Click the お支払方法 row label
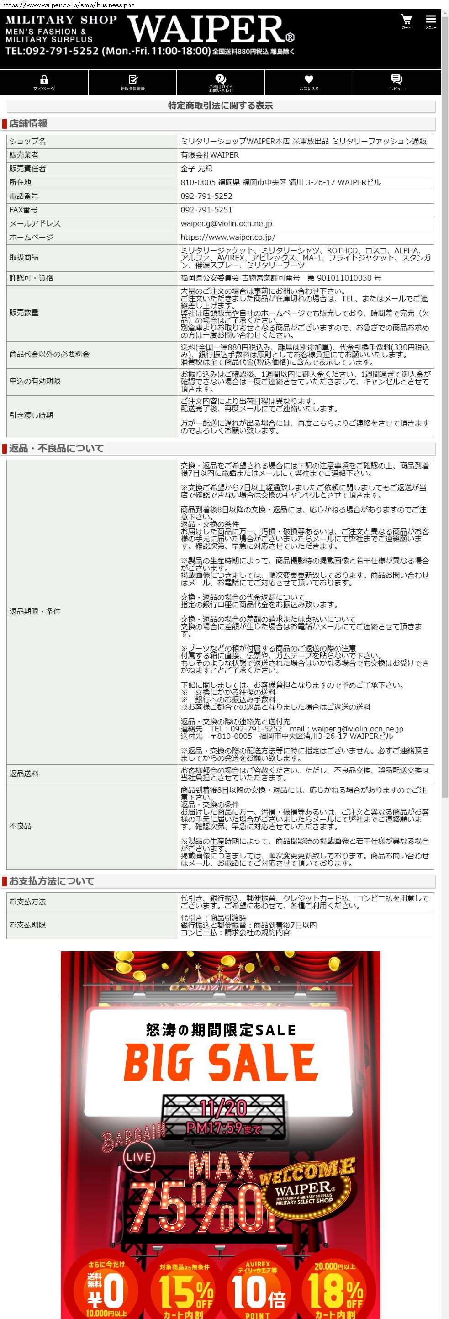 (x=92, y=902)
